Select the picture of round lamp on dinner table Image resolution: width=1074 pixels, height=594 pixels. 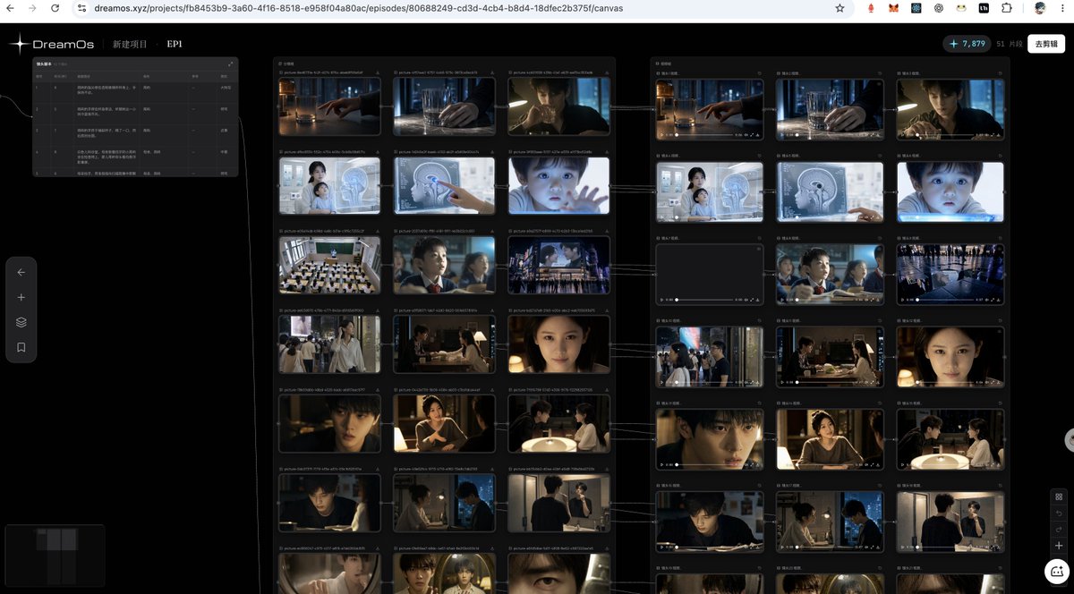(558, 422)
